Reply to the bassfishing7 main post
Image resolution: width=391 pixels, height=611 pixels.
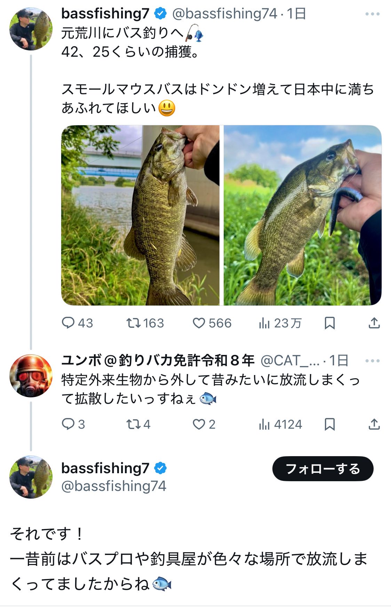click(68, 323)
